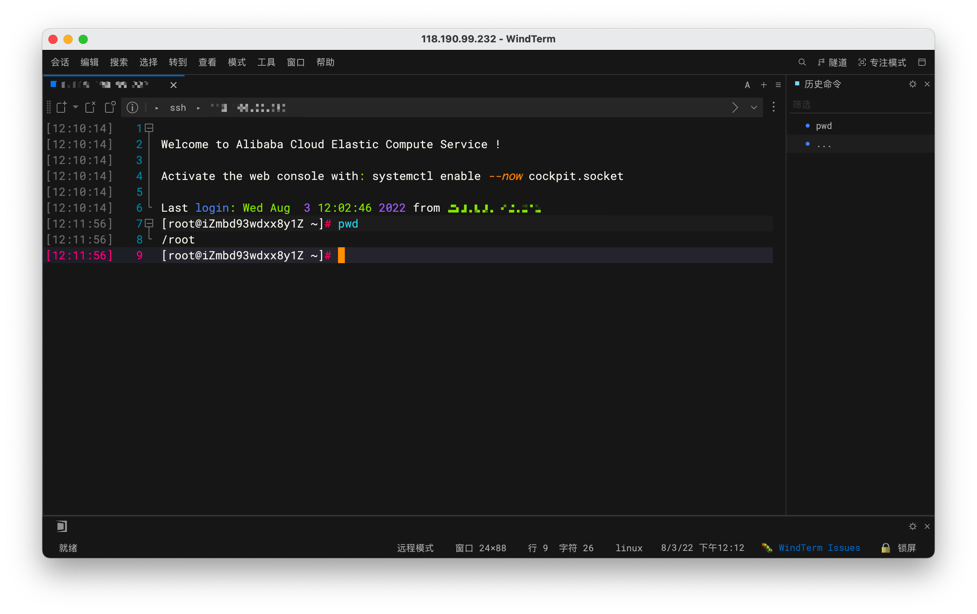977x614 pixels.
Task: Select the pwd history command entry
Action: point(823,126)
